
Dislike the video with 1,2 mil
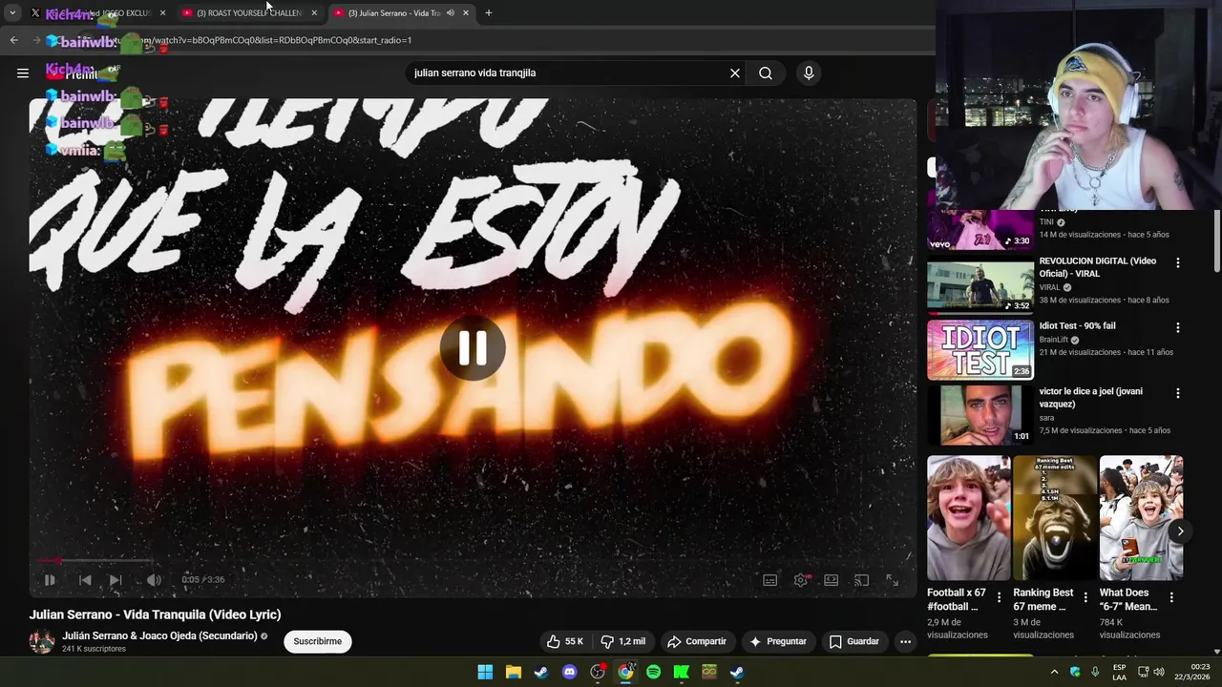pos(622,641)
